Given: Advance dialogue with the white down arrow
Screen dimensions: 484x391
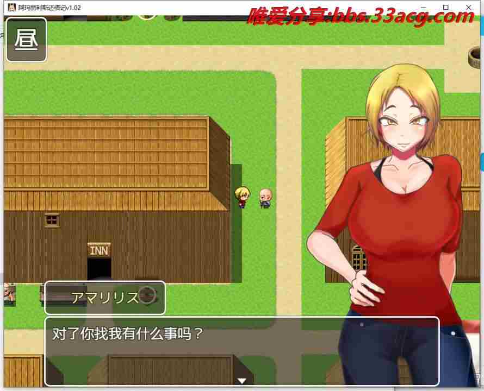Looking at the screenshot, I should (x=242, y=381).
